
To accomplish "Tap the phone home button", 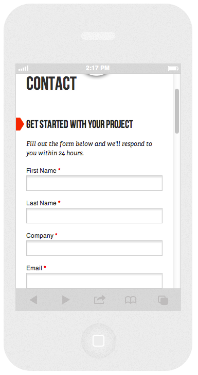I will (x=99, y=340).
